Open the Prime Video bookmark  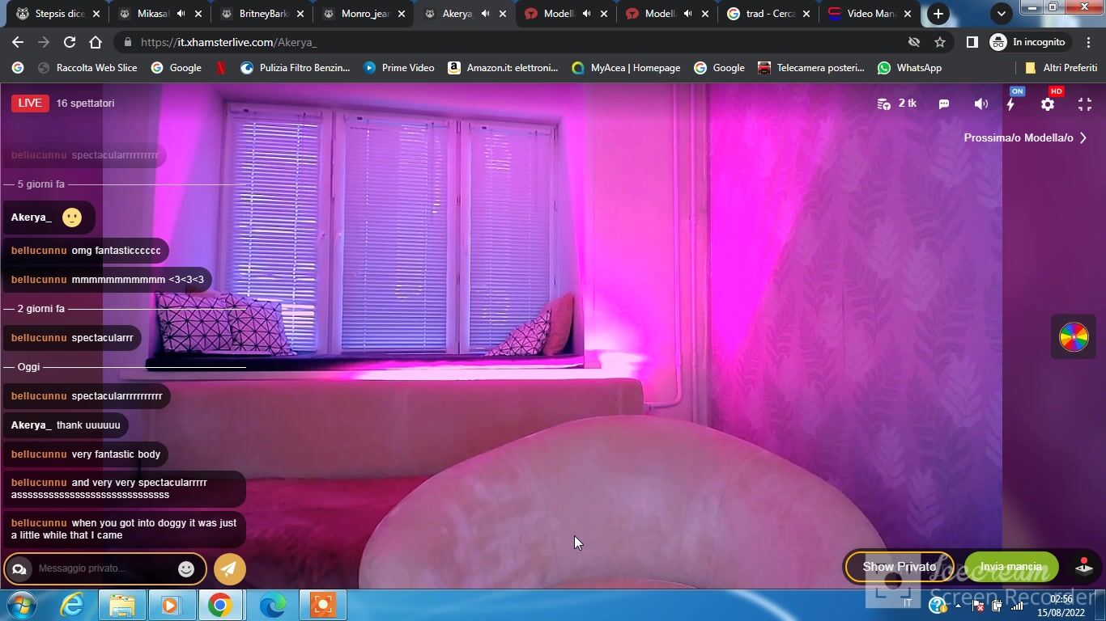click(399, 68)
